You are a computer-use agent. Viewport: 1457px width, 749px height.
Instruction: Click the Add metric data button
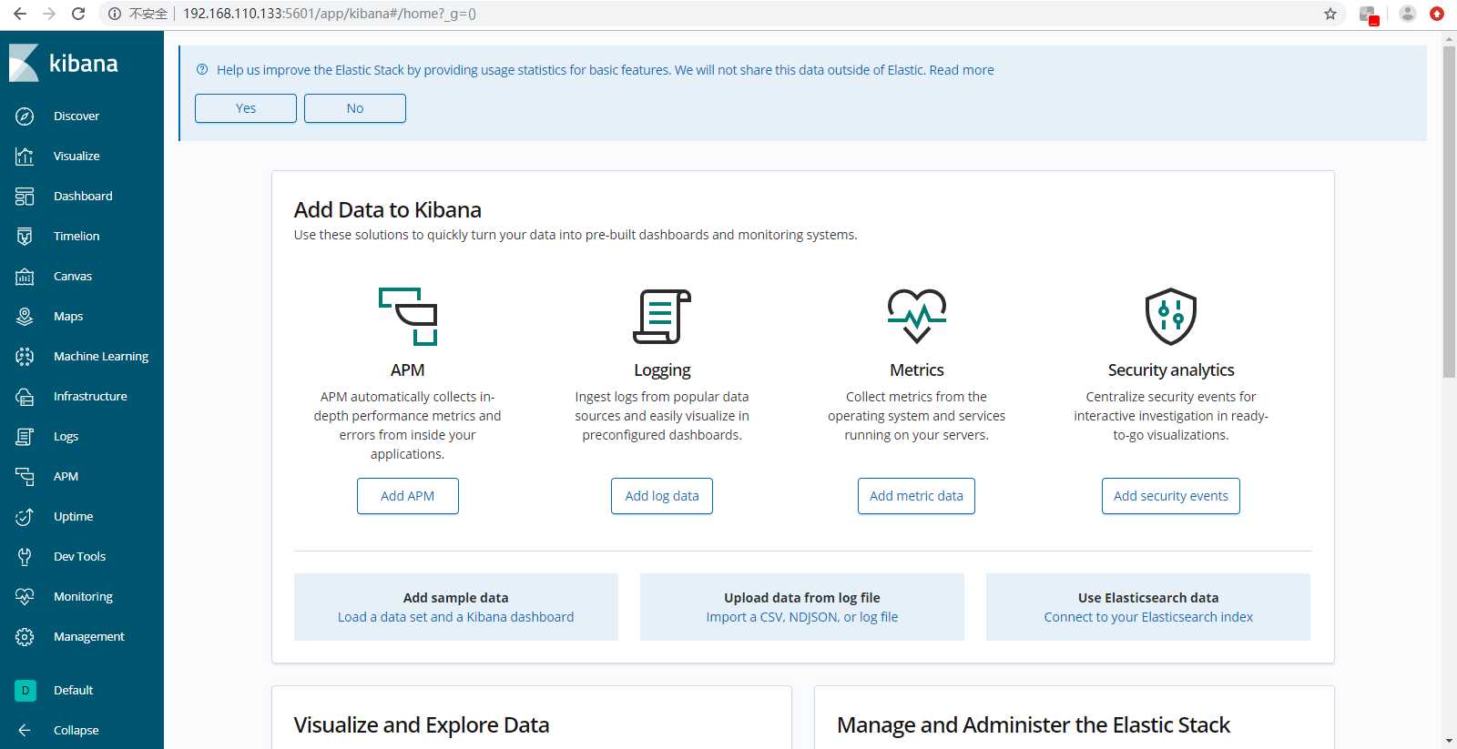[x=916, y=496]
